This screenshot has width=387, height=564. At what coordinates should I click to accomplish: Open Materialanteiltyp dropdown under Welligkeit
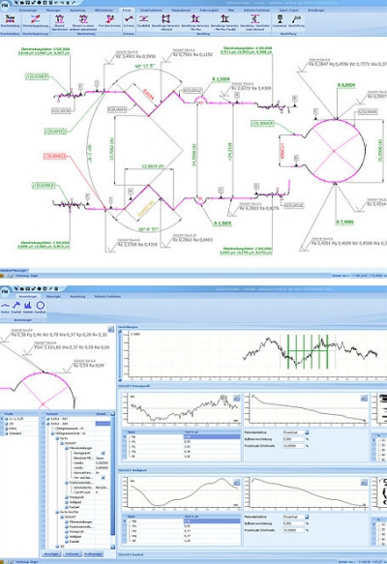click(307, 517)
